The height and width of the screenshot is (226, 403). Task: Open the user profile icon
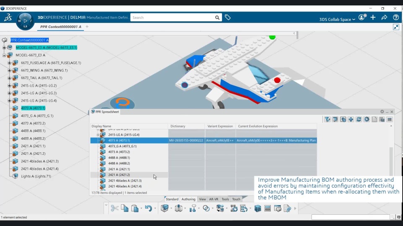tap(361, 18)
